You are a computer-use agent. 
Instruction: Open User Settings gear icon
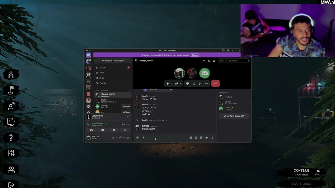(128, 138)
